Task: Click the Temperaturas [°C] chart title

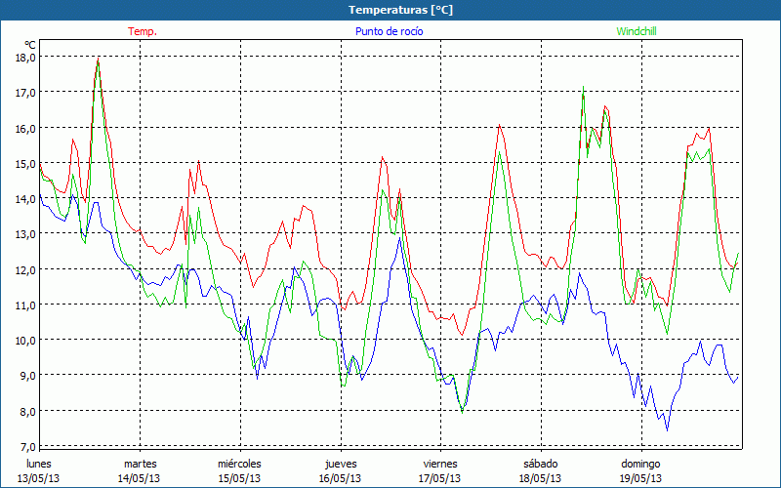Action: tap(400, 10)
